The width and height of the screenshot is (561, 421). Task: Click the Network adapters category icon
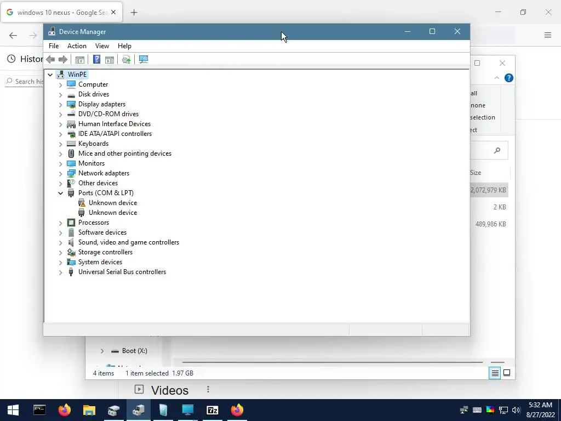point(71,173)
